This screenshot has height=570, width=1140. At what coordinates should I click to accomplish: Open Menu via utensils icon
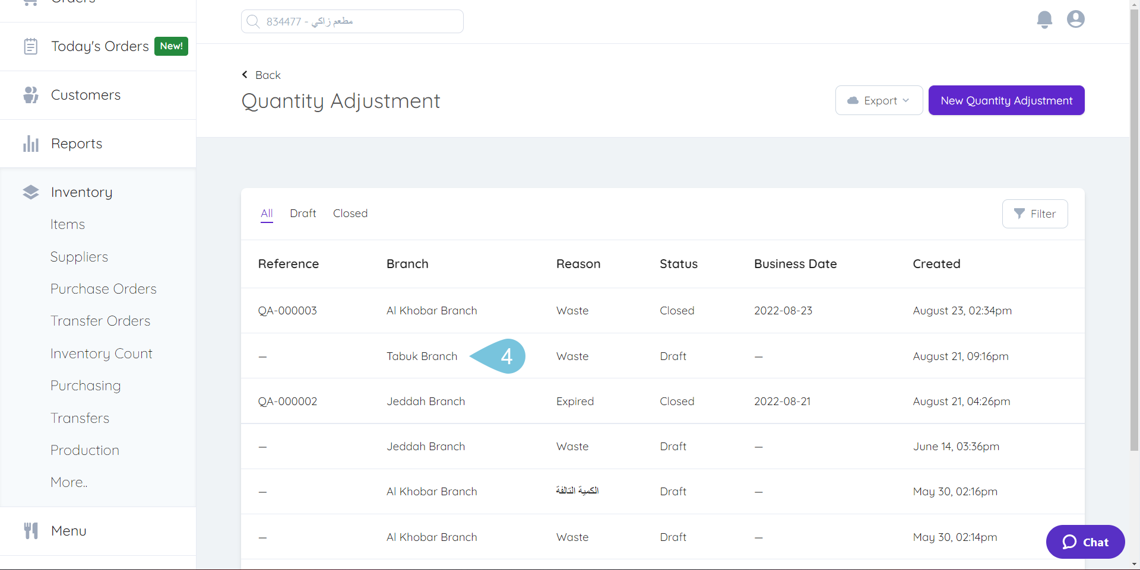pyautogui.click(x=30, y=530)
